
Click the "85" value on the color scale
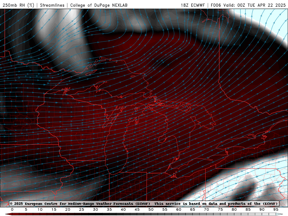248,210
